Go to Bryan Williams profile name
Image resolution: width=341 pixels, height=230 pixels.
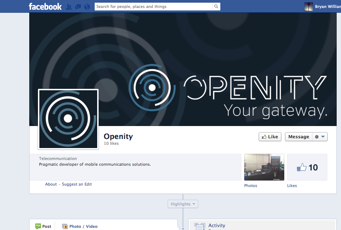point(328,6)
